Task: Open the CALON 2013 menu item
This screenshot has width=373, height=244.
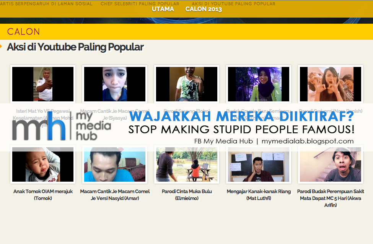Action: point(204,9)
